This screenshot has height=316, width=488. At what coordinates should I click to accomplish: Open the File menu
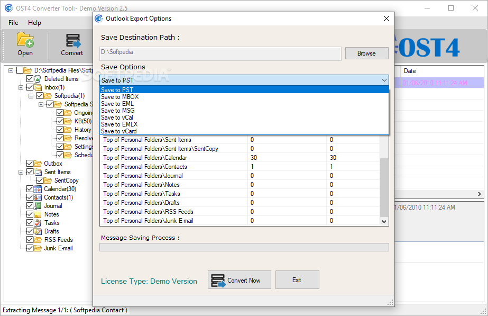pyautogui.click(x=13, y=23)
